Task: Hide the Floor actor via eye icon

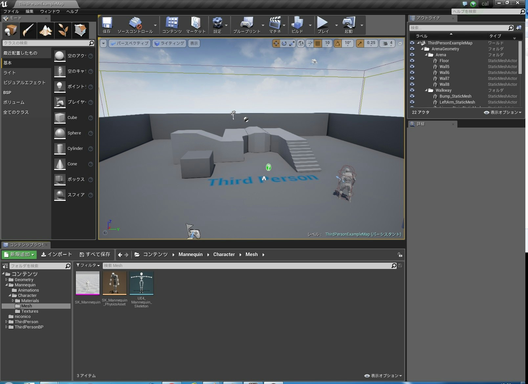Action: 412,61
